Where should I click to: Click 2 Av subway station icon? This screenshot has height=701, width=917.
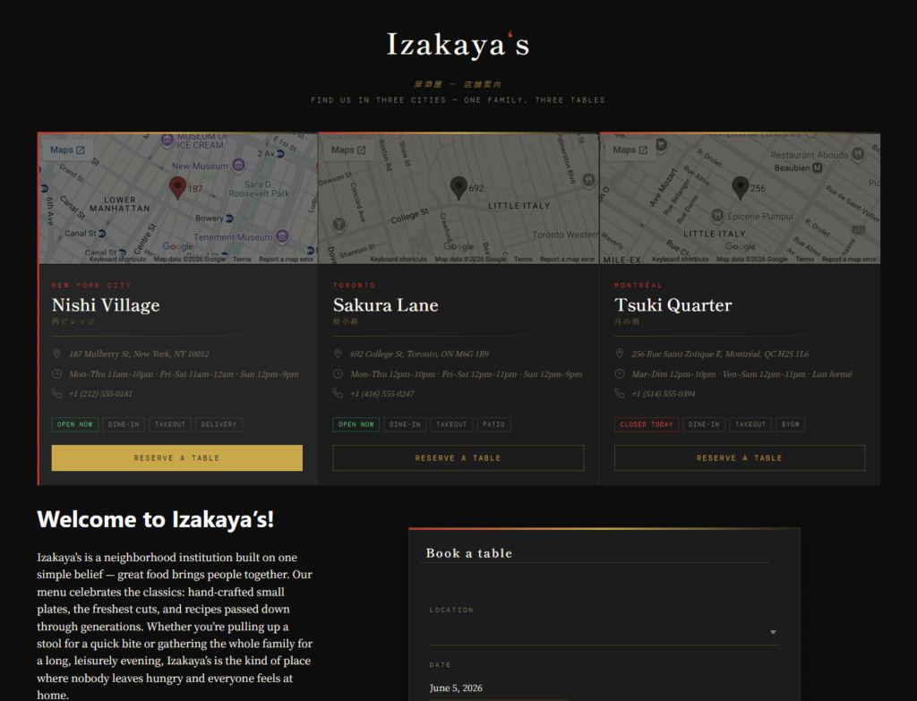(x=280, y=154)
